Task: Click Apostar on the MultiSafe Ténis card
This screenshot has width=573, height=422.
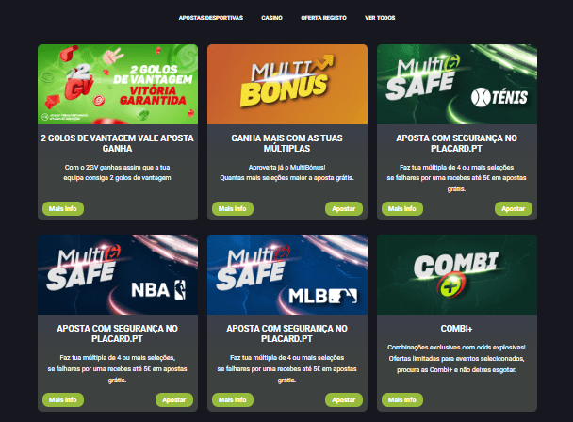Action: click(x=513, y=208)
